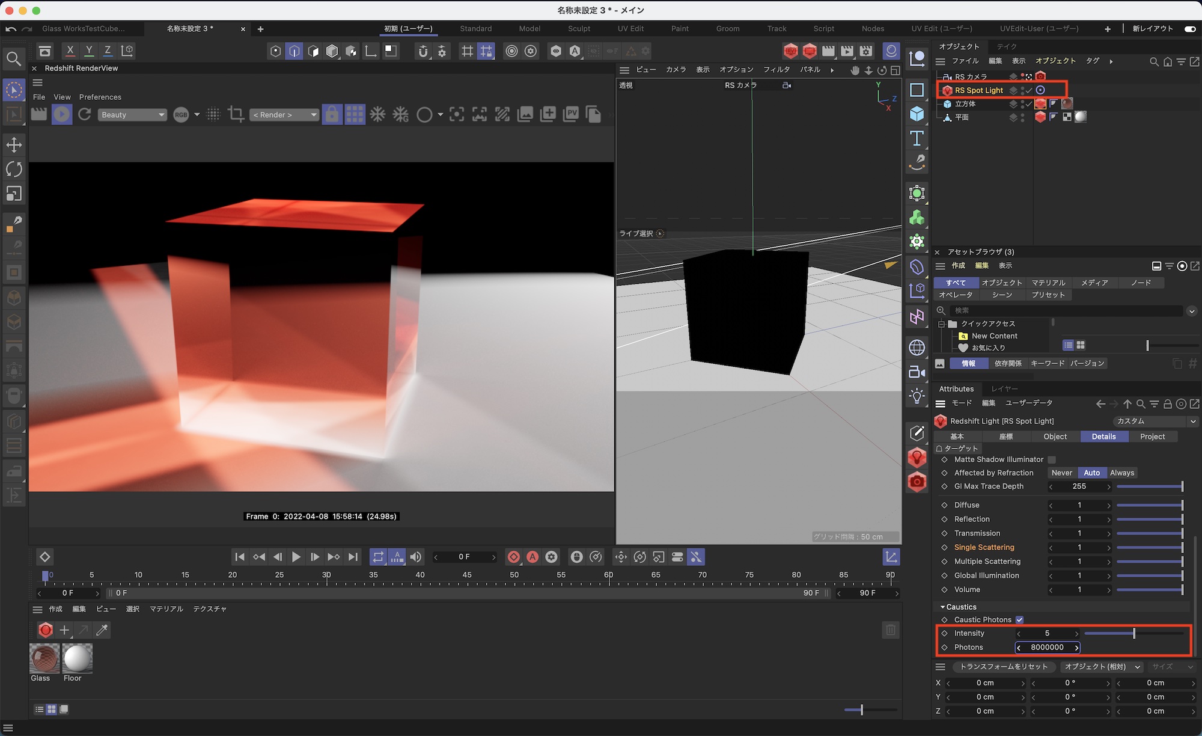
Task: Collapse the Caustics section
Action: (942, 607)
